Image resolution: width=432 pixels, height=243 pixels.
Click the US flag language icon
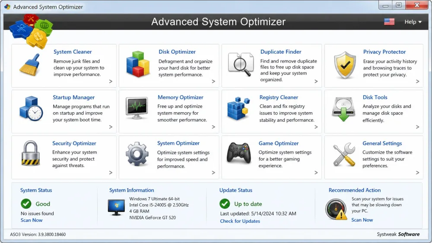click(x=389, y=22)
